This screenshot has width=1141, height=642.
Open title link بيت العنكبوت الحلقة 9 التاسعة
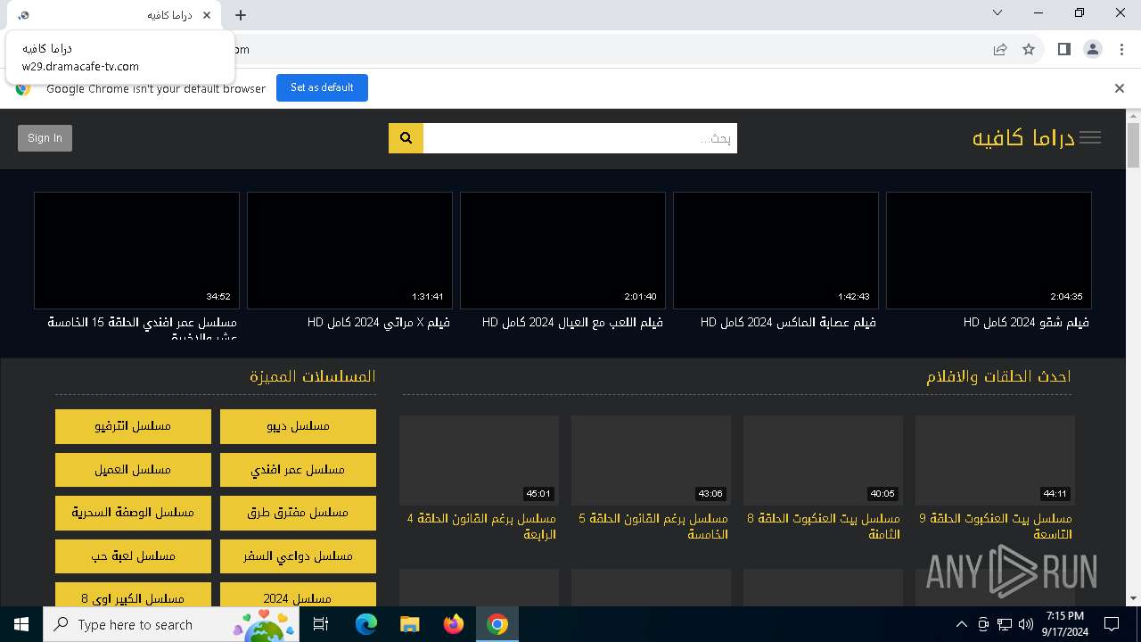point(996,526)
